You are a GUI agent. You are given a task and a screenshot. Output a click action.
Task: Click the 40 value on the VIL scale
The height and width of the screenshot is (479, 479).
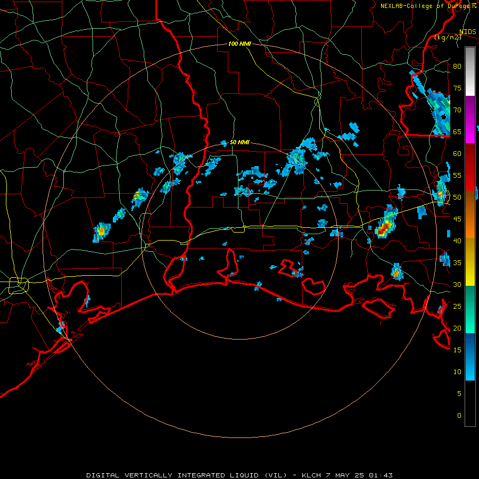point(457,241)
